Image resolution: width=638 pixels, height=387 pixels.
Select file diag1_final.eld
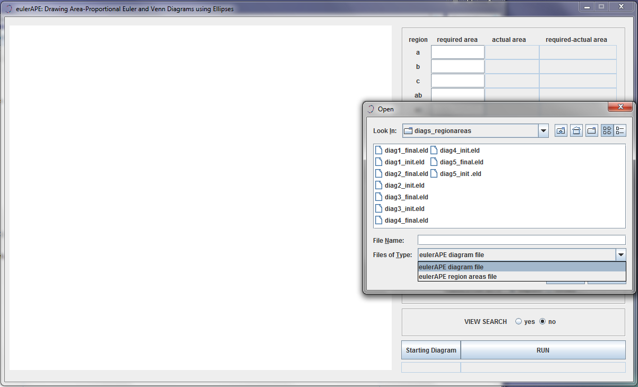402,151
